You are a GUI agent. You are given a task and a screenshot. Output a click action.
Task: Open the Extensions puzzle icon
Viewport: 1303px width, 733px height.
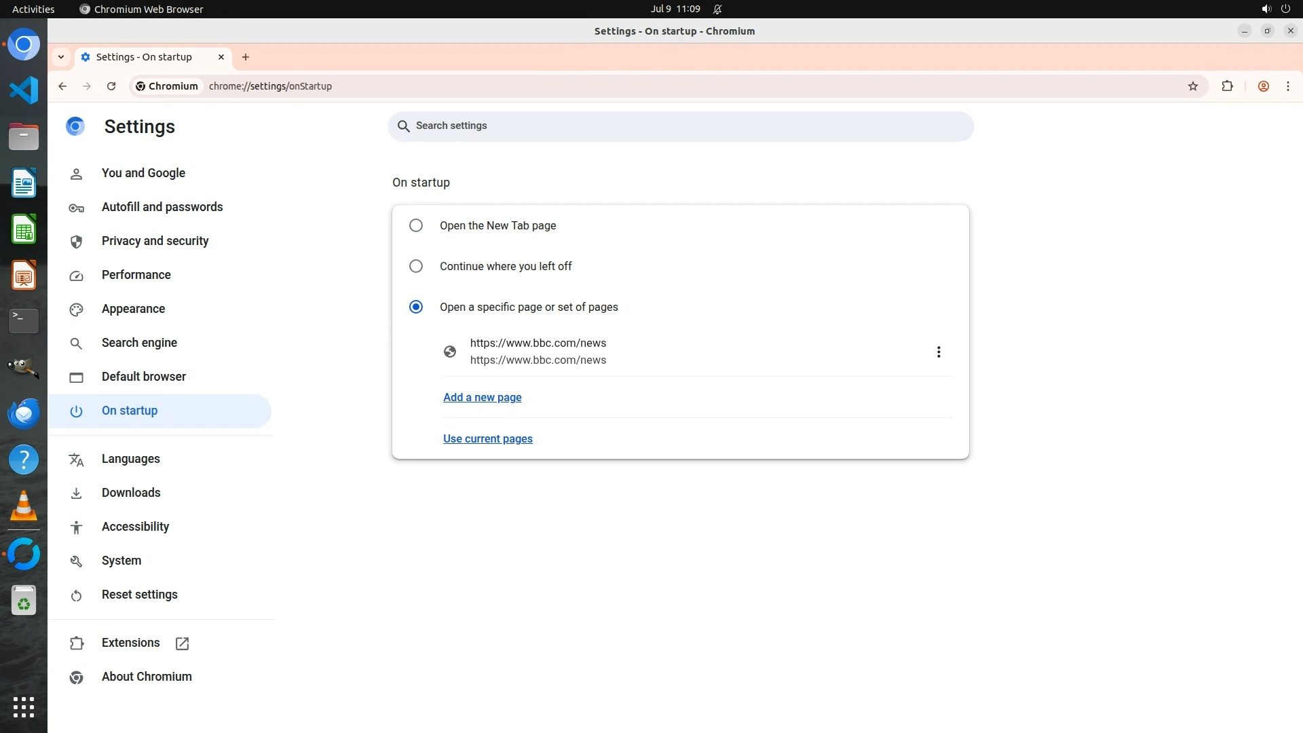point(1227,86)
